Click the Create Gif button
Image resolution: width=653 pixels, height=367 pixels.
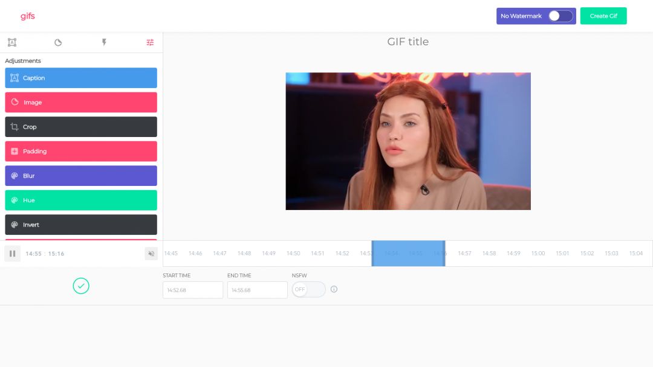click(603, 16)
